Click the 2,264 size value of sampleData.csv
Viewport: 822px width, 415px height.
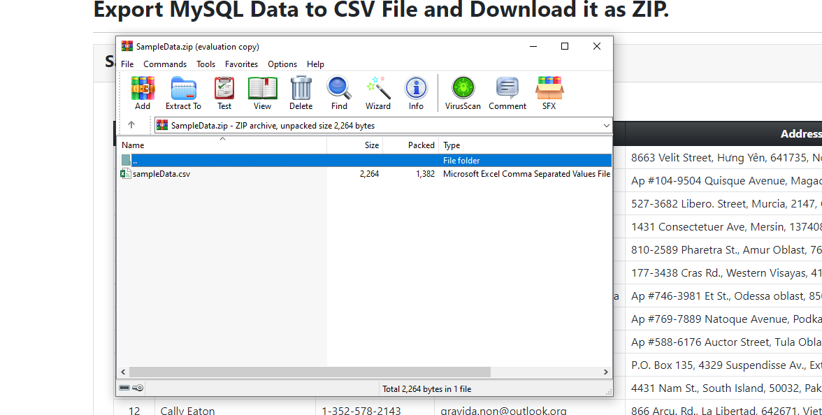(369, 174)
